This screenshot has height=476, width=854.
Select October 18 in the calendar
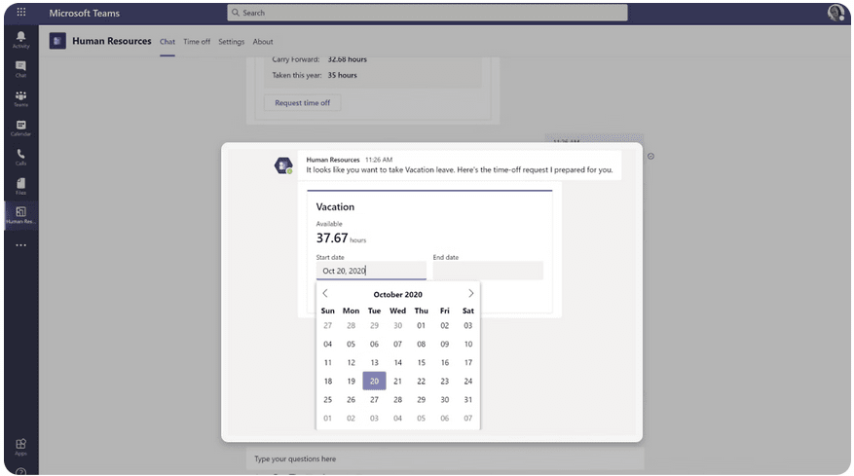(x=327, y=382)
